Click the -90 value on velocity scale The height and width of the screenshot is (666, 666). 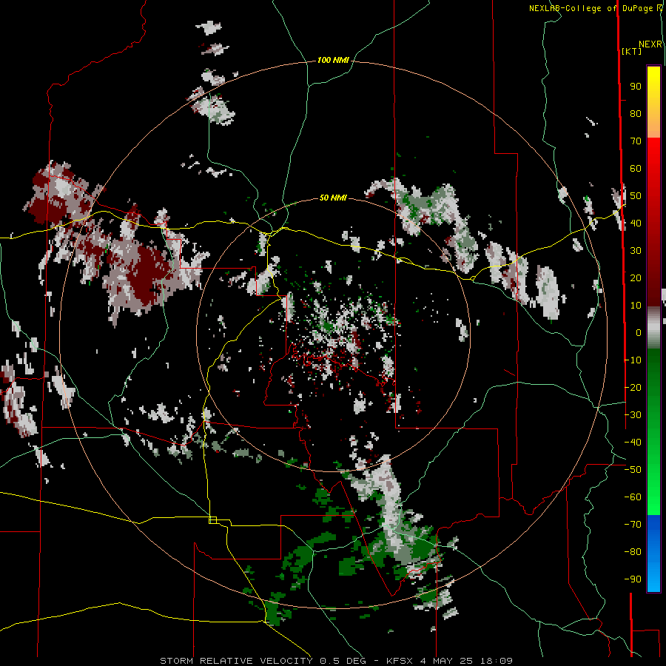(633, 579)
